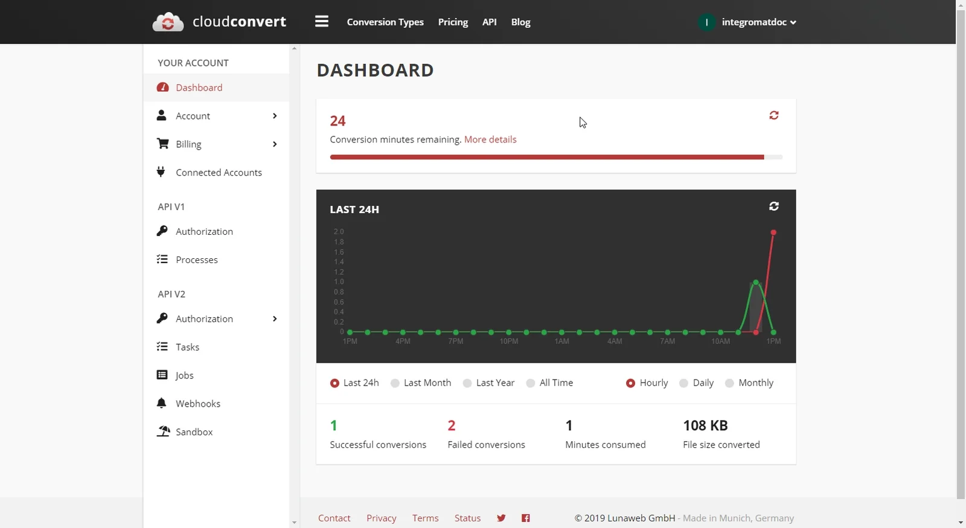Image resolution: width=966 pixels, height=528 pixels.
Task: Click the Sandbox umbrella icon
Action: click(163, 431)
